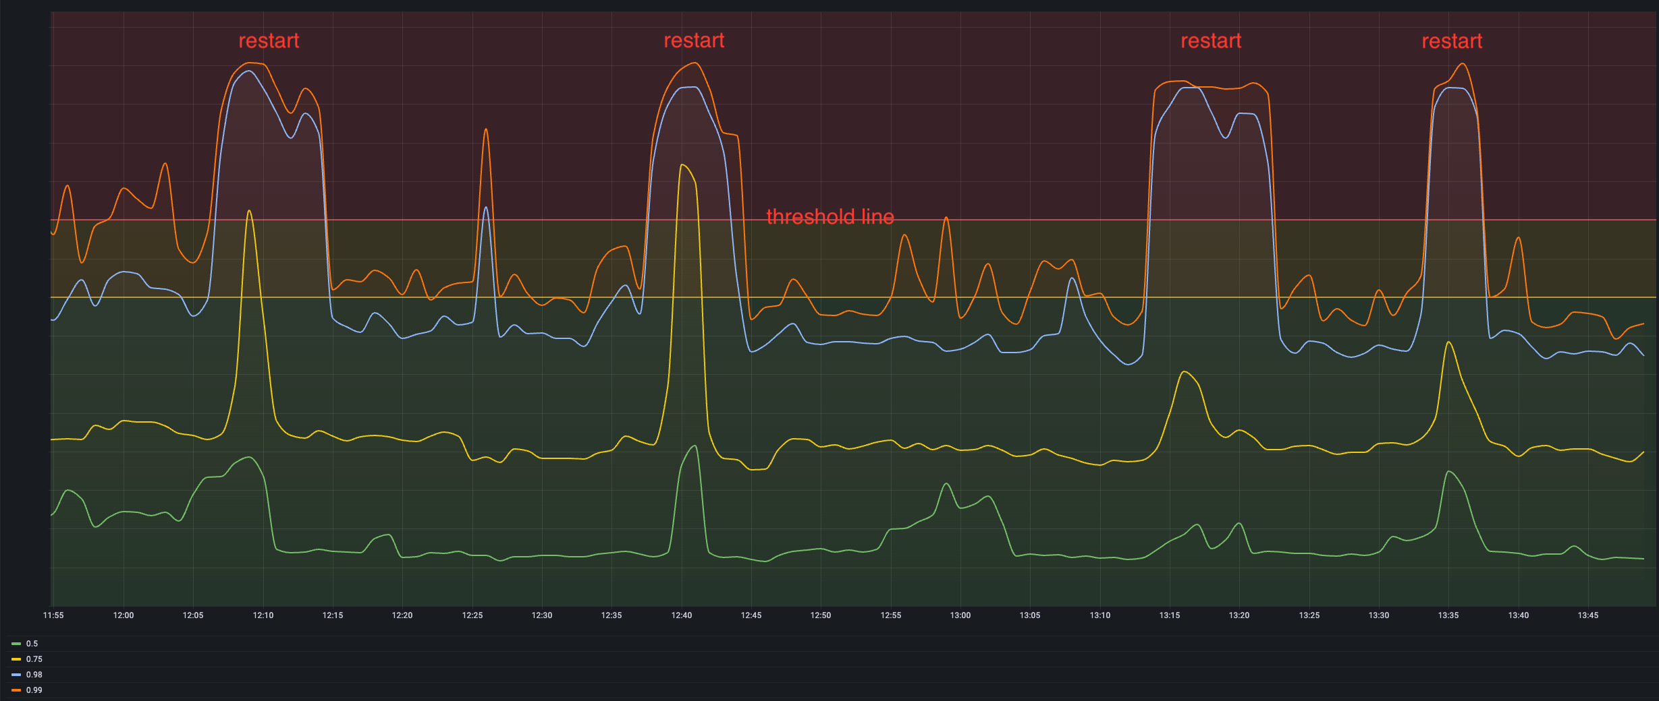This screenshot has height=701, width=1659.
Task: Open the green color swatch for 0.5
Action: pyautogui.click(x=16, y=644)
